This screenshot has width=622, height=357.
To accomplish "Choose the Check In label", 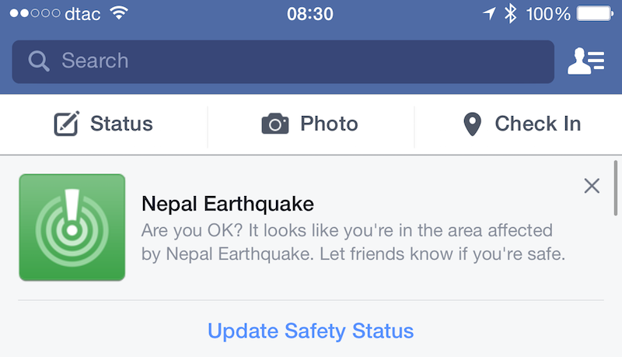I will click(537, 124).
